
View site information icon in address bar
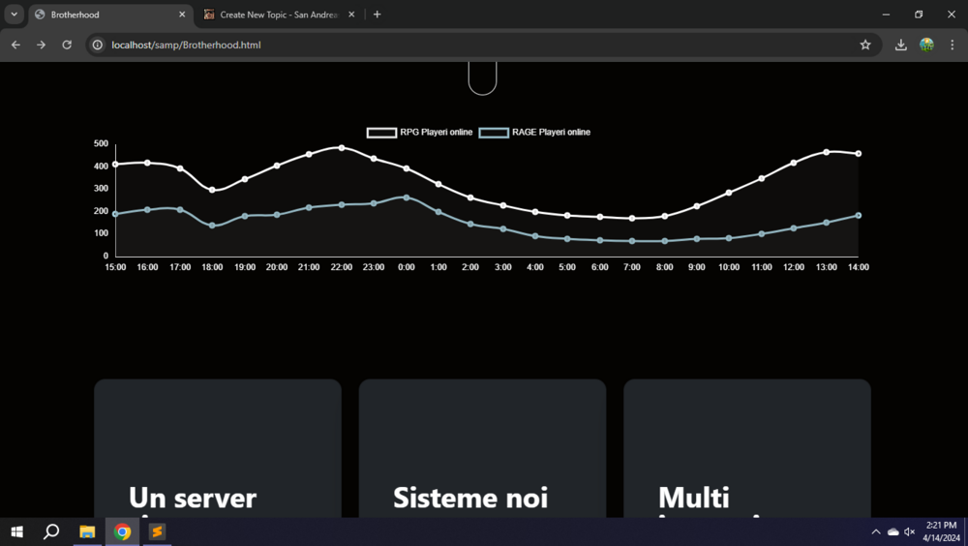97,45
